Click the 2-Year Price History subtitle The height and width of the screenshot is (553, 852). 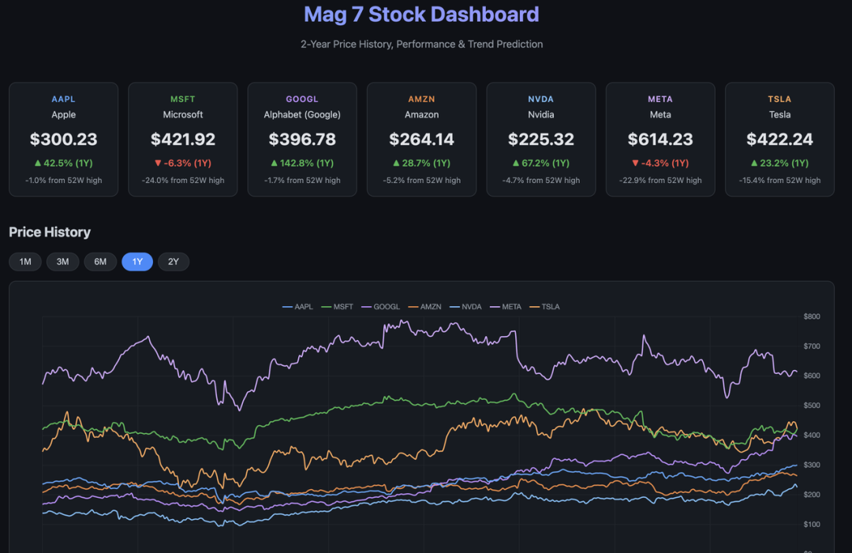pos(421,44)
